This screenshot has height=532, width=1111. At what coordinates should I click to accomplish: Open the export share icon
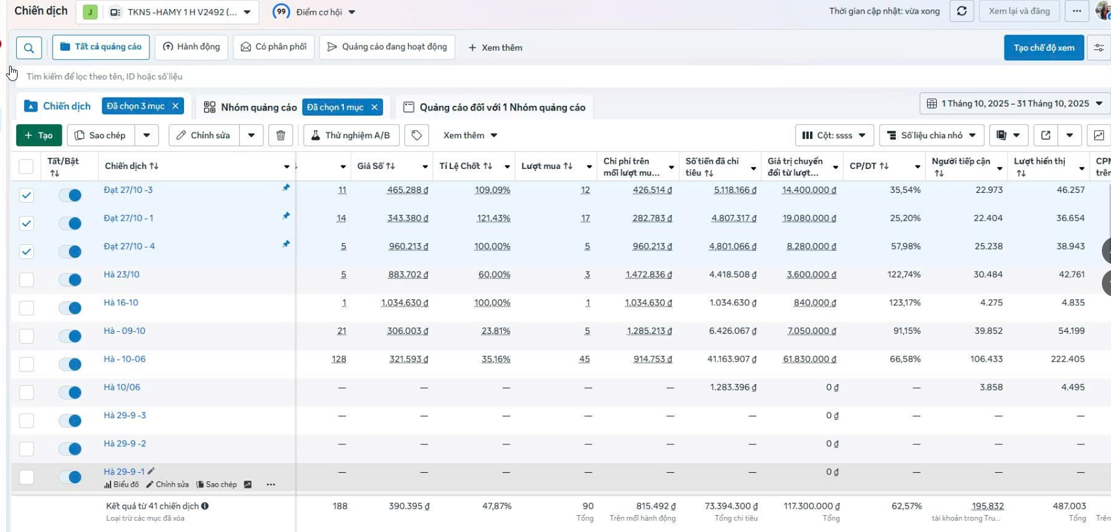1045,135
